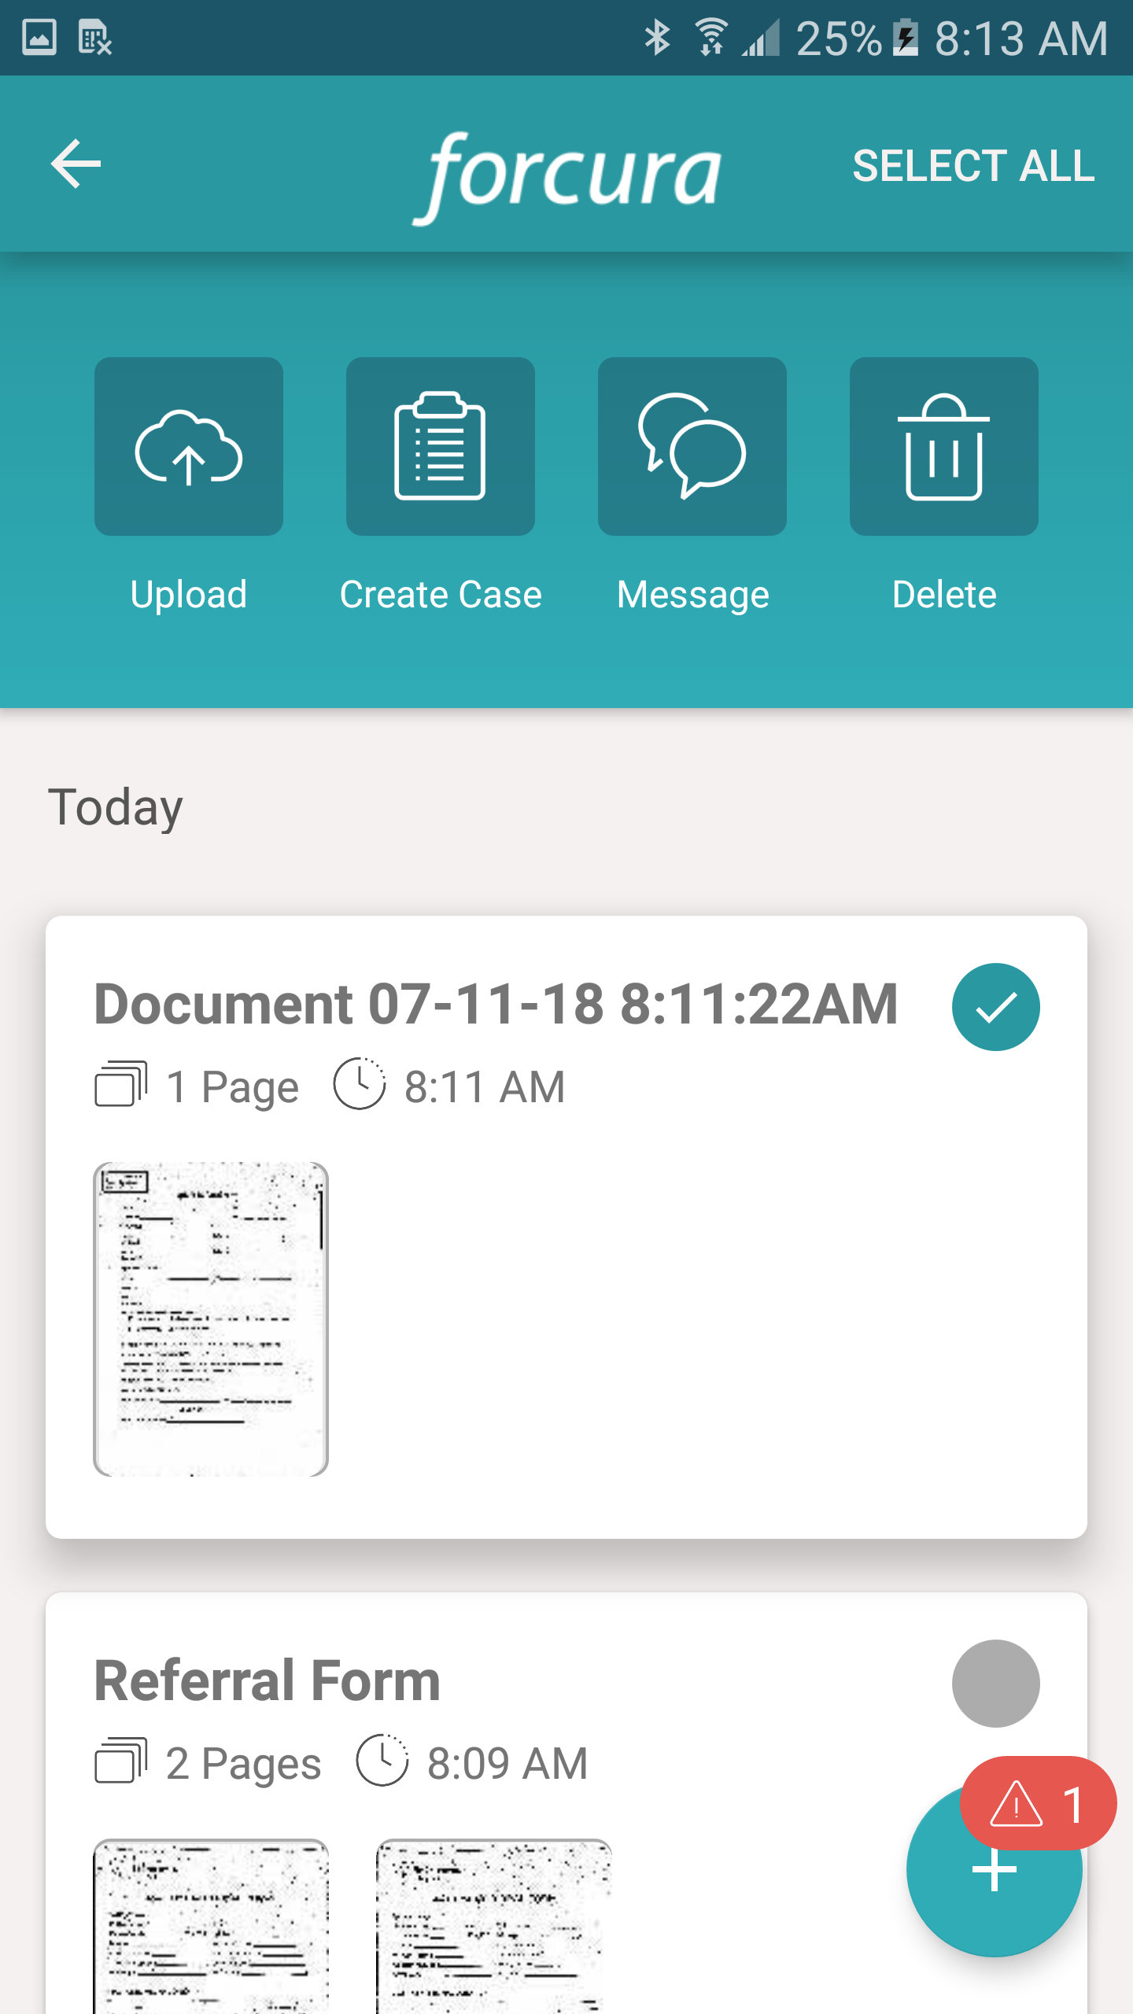Go back using the arrow icon
The height and width of the screenshot is (2014, 1133).
(76, 164)
